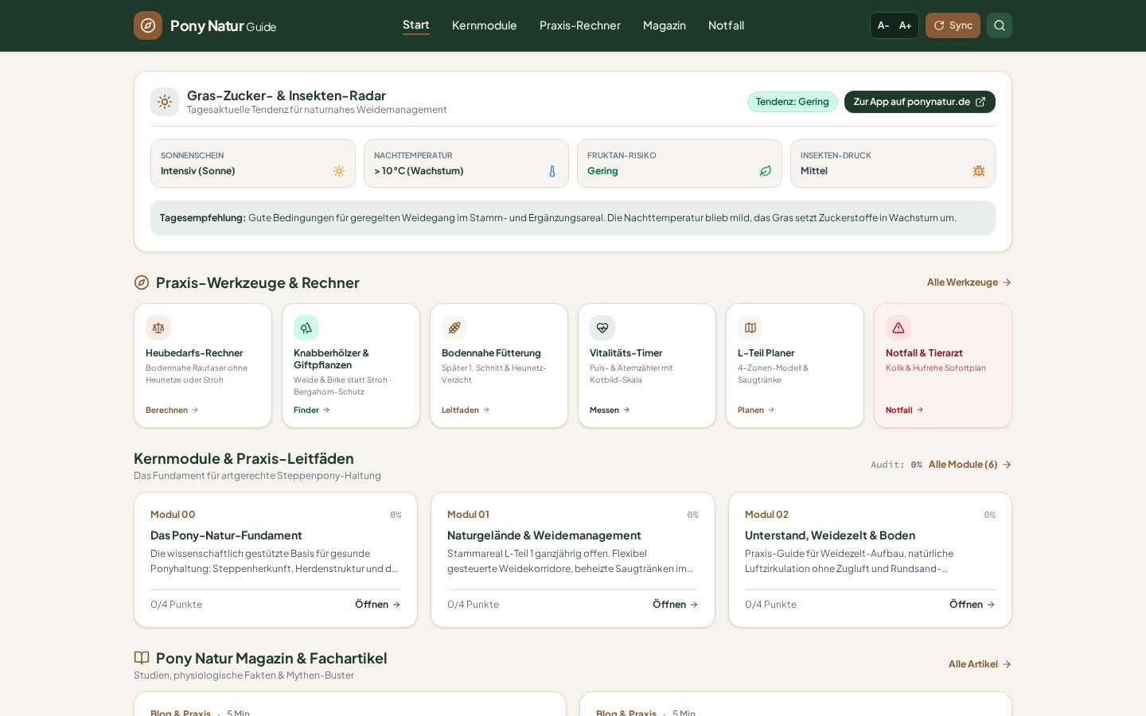Open Modul 00 Das Pony-Natur-Fundament

(x=275, y=559)
